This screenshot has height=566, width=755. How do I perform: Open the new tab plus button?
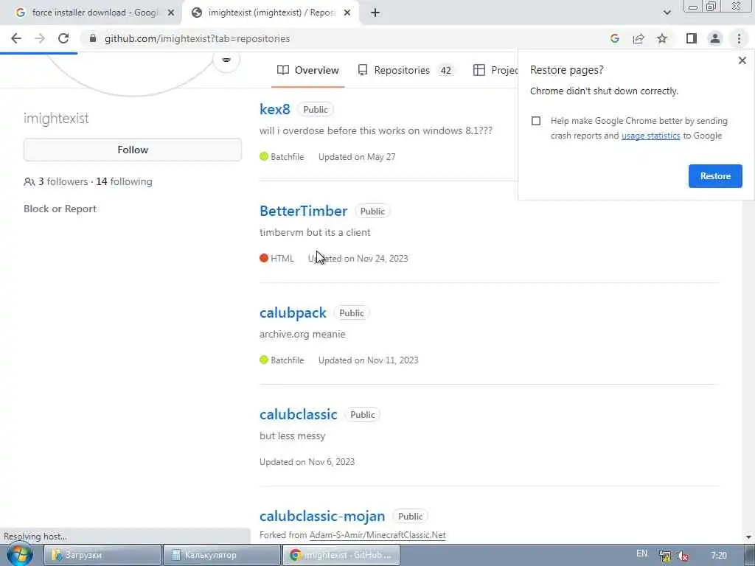pos(375,13)
